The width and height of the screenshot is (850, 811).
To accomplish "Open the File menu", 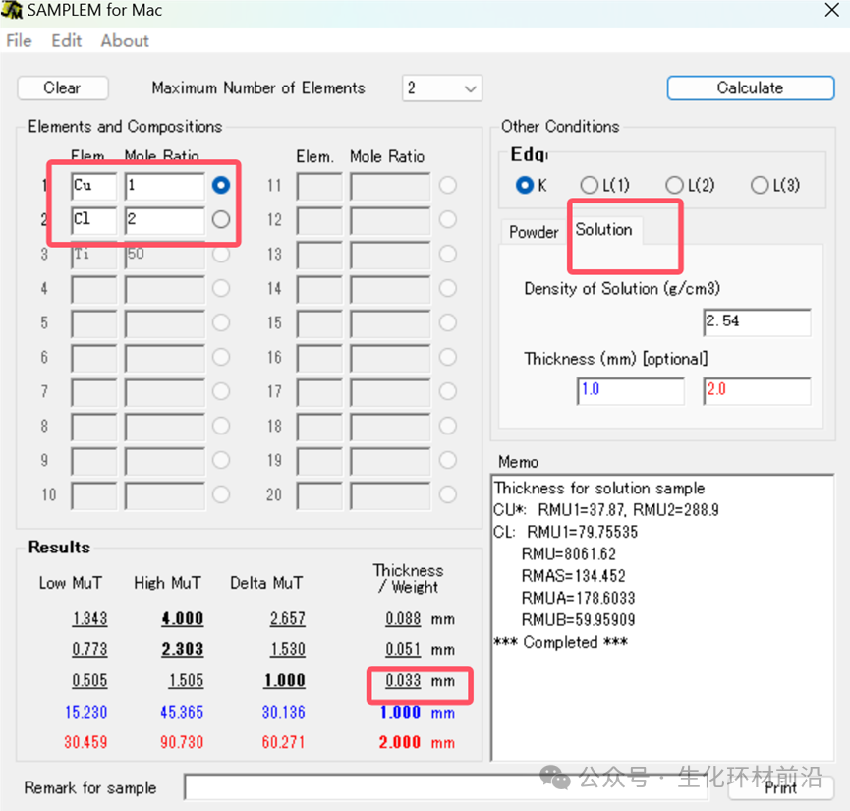I will tap(19, 40).
